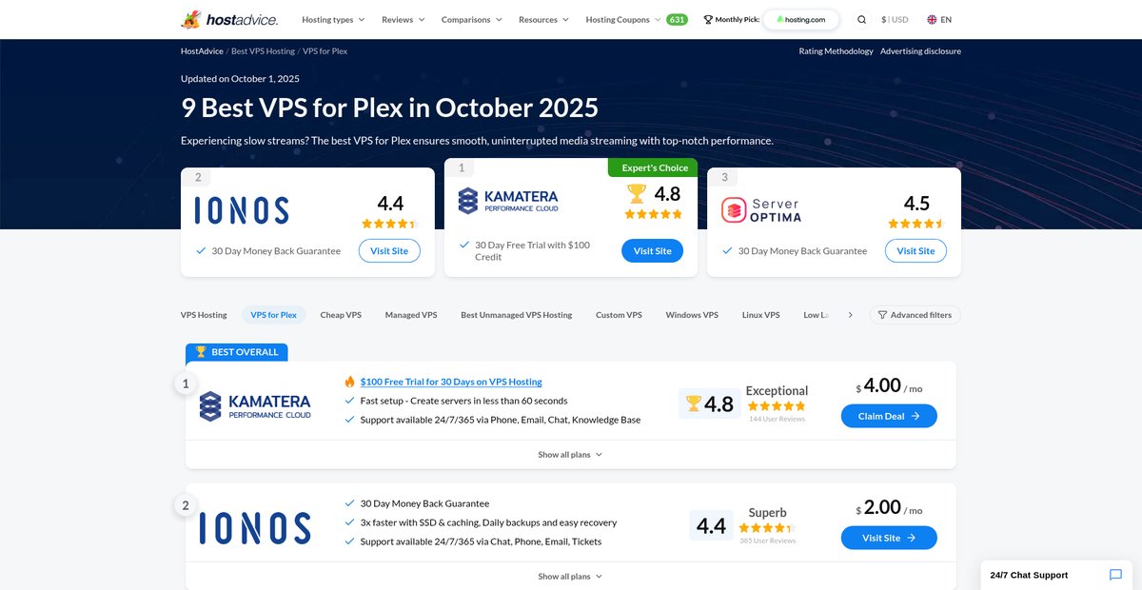Image resolution: width=1142 pixels, height=590 pixels.
Task: Click the trophy Monthly Pick icon
Action: [708, 19]
